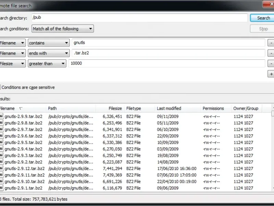Open the 'Match all of the following' dropdown
274x206 pixels.
coord(63,29)
